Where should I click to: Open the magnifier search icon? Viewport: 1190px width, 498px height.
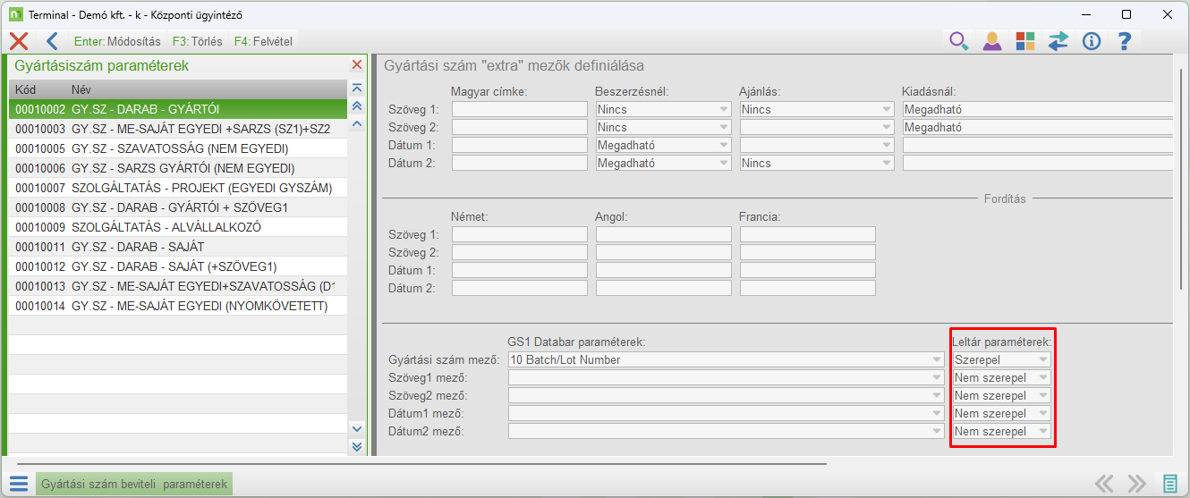(x=958, y=41)
